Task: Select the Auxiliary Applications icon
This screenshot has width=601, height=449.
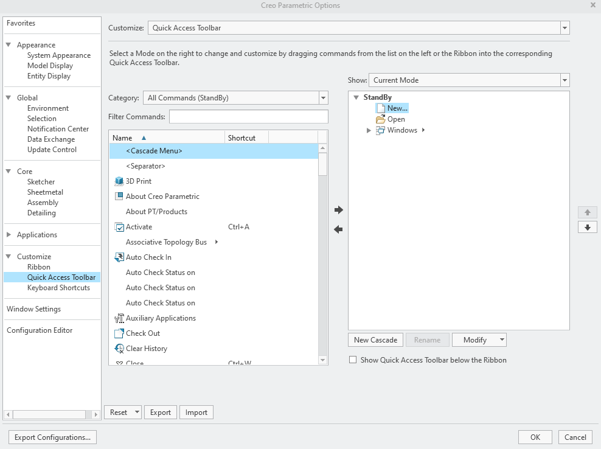Action: [x=118, y=318]
